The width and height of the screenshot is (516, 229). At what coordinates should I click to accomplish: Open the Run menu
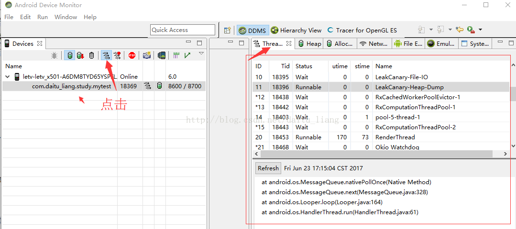pos(43,17)
